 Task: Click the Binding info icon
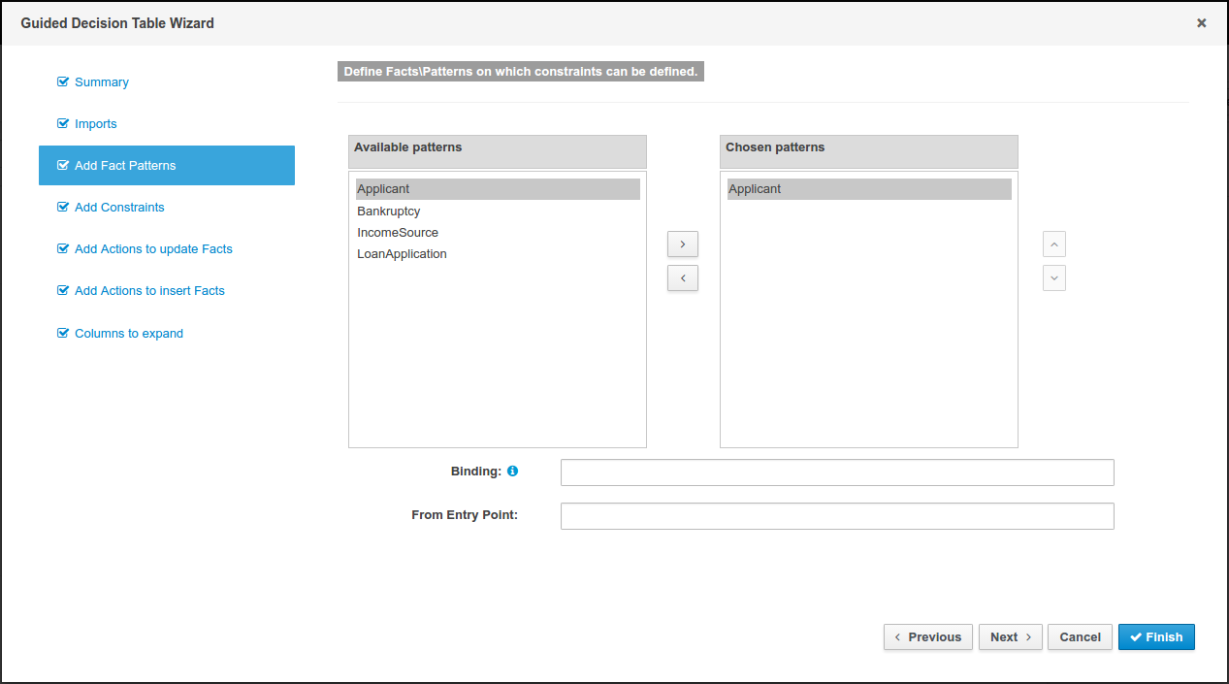click(x=513, y=472)
